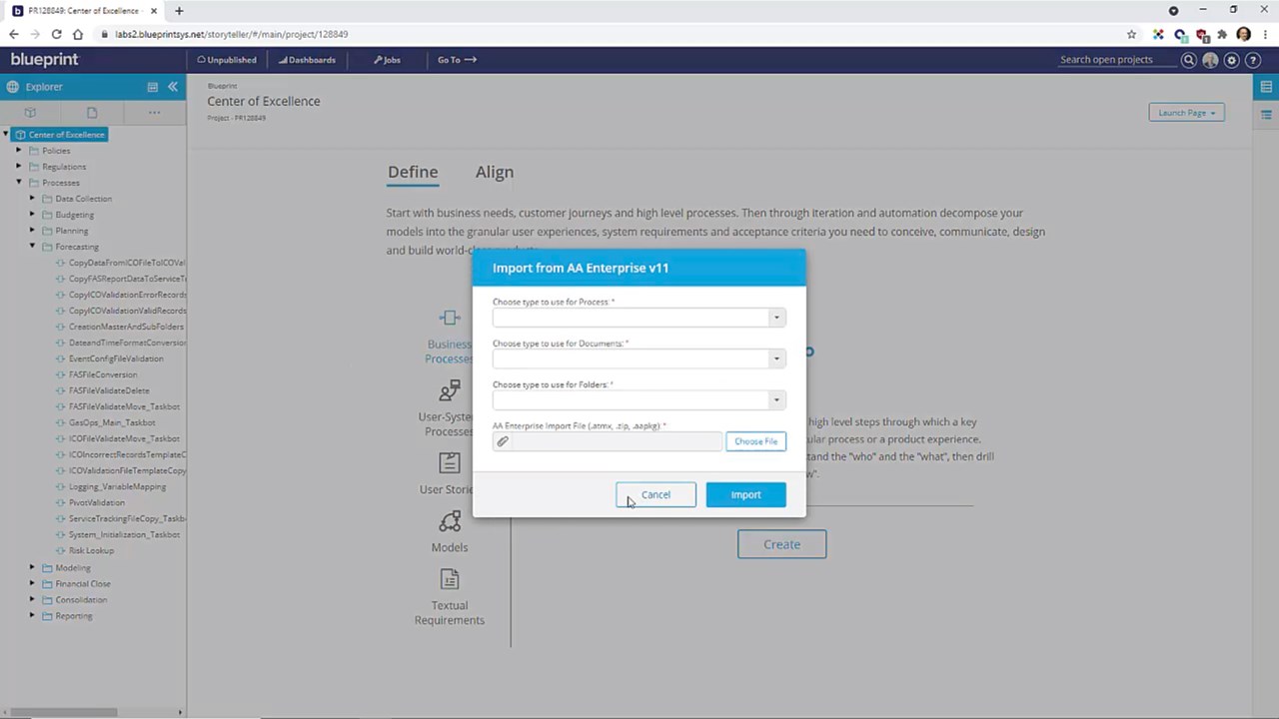Click the new document icon in Explorer toolbar
The width and height of the screenshot is (1279, 719).
point(92,113)
